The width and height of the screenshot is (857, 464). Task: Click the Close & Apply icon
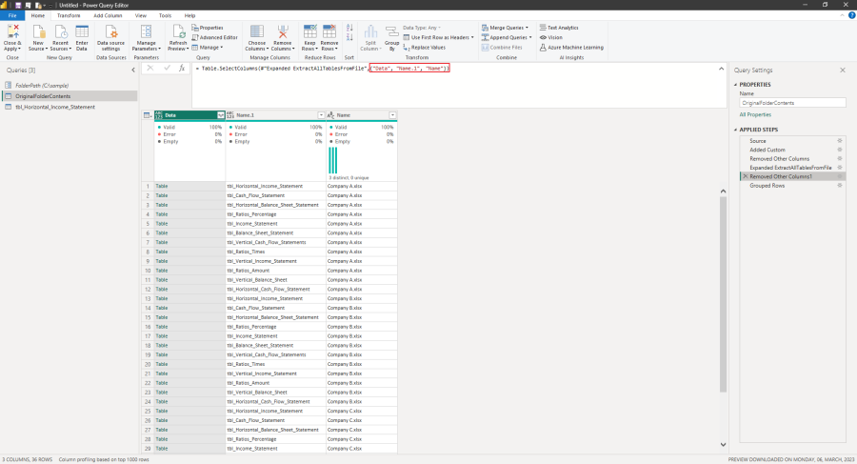(12, 31)
